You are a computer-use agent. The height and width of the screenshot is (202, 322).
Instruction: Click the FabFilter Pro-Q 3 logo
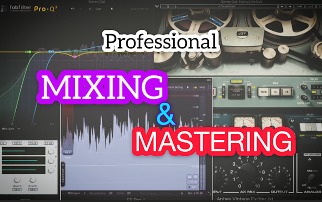[x=34, y=9]
